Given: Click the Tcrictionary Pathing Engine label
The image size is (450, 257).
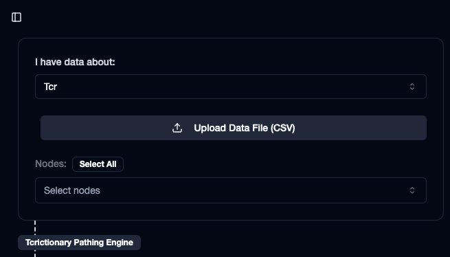Looking at the screenshot, I should (79, 243).
